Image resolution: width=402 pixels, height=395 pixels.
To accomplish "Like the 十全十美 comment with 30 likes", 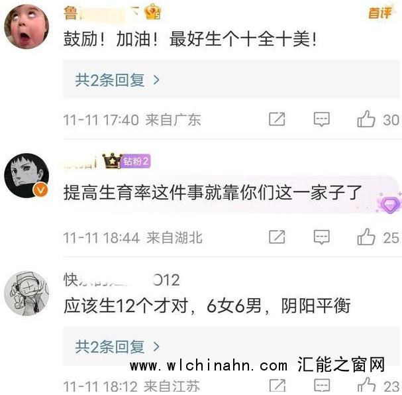I will 366,119.
